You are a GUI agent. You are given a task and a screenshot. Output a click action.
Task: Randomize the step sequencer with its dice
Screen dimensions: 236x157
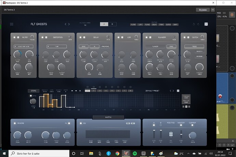pos(178,91)
